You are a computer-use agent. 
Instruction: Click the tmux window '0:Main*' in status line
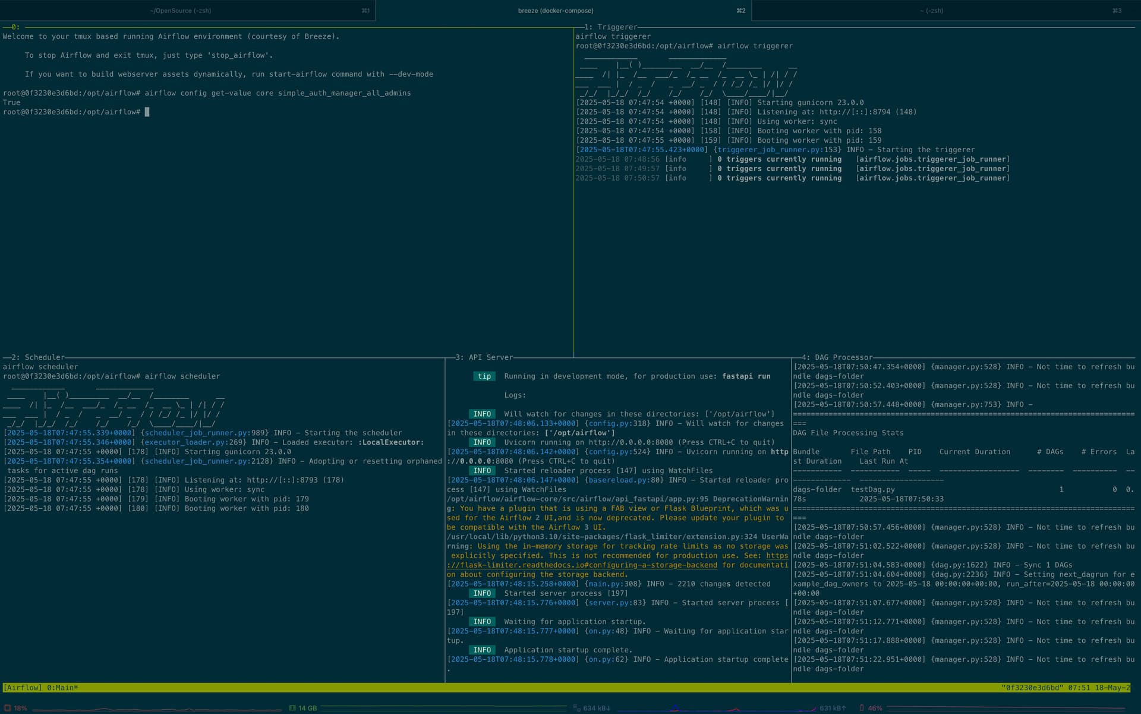pos(62,688)
